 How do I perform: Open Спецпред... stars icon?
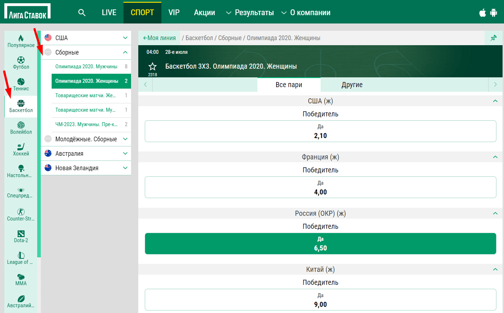21,190
